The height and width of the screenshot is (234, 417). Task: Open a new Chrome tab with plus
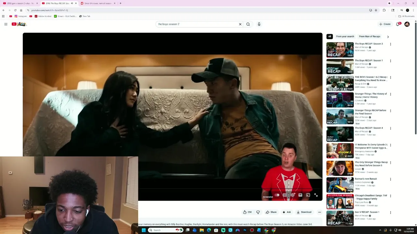tap(121, 3)
